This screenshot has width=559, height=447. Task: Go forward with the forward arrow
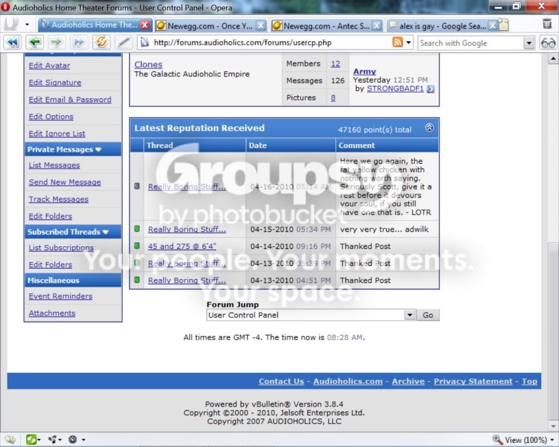click(x=57, y=43)
